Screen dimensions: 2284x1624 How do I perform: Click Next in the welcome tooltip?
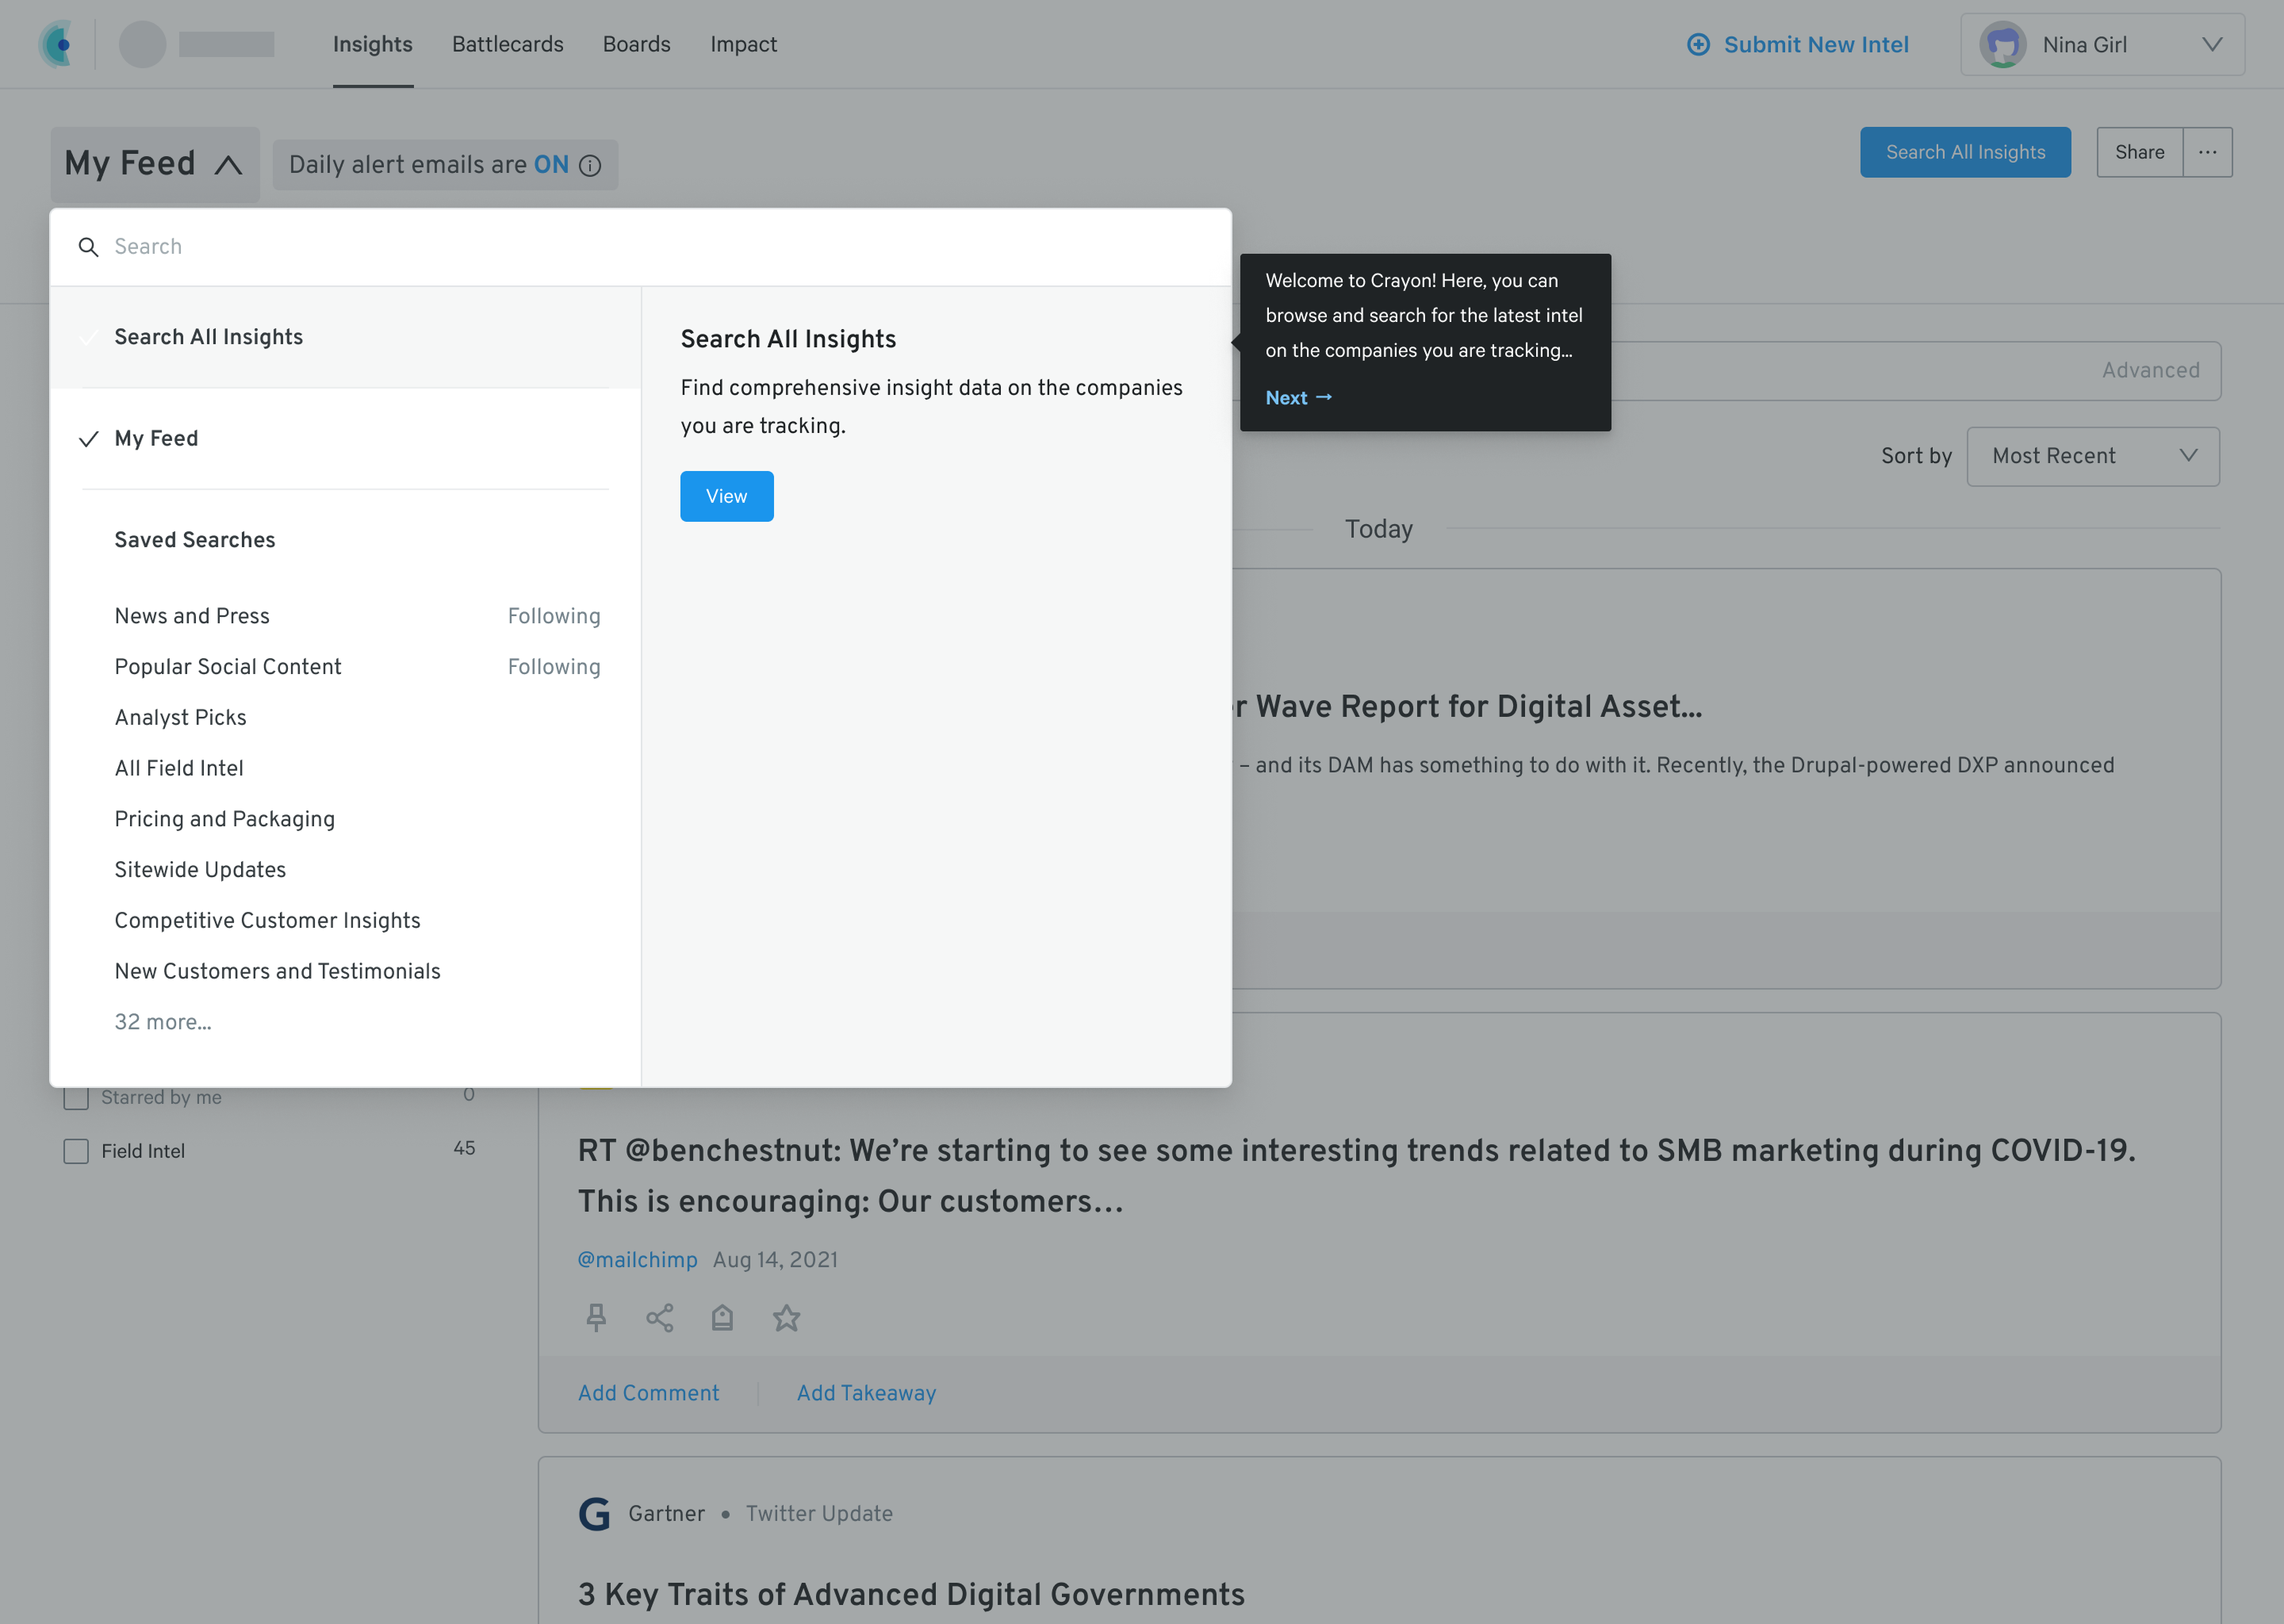1297,397
